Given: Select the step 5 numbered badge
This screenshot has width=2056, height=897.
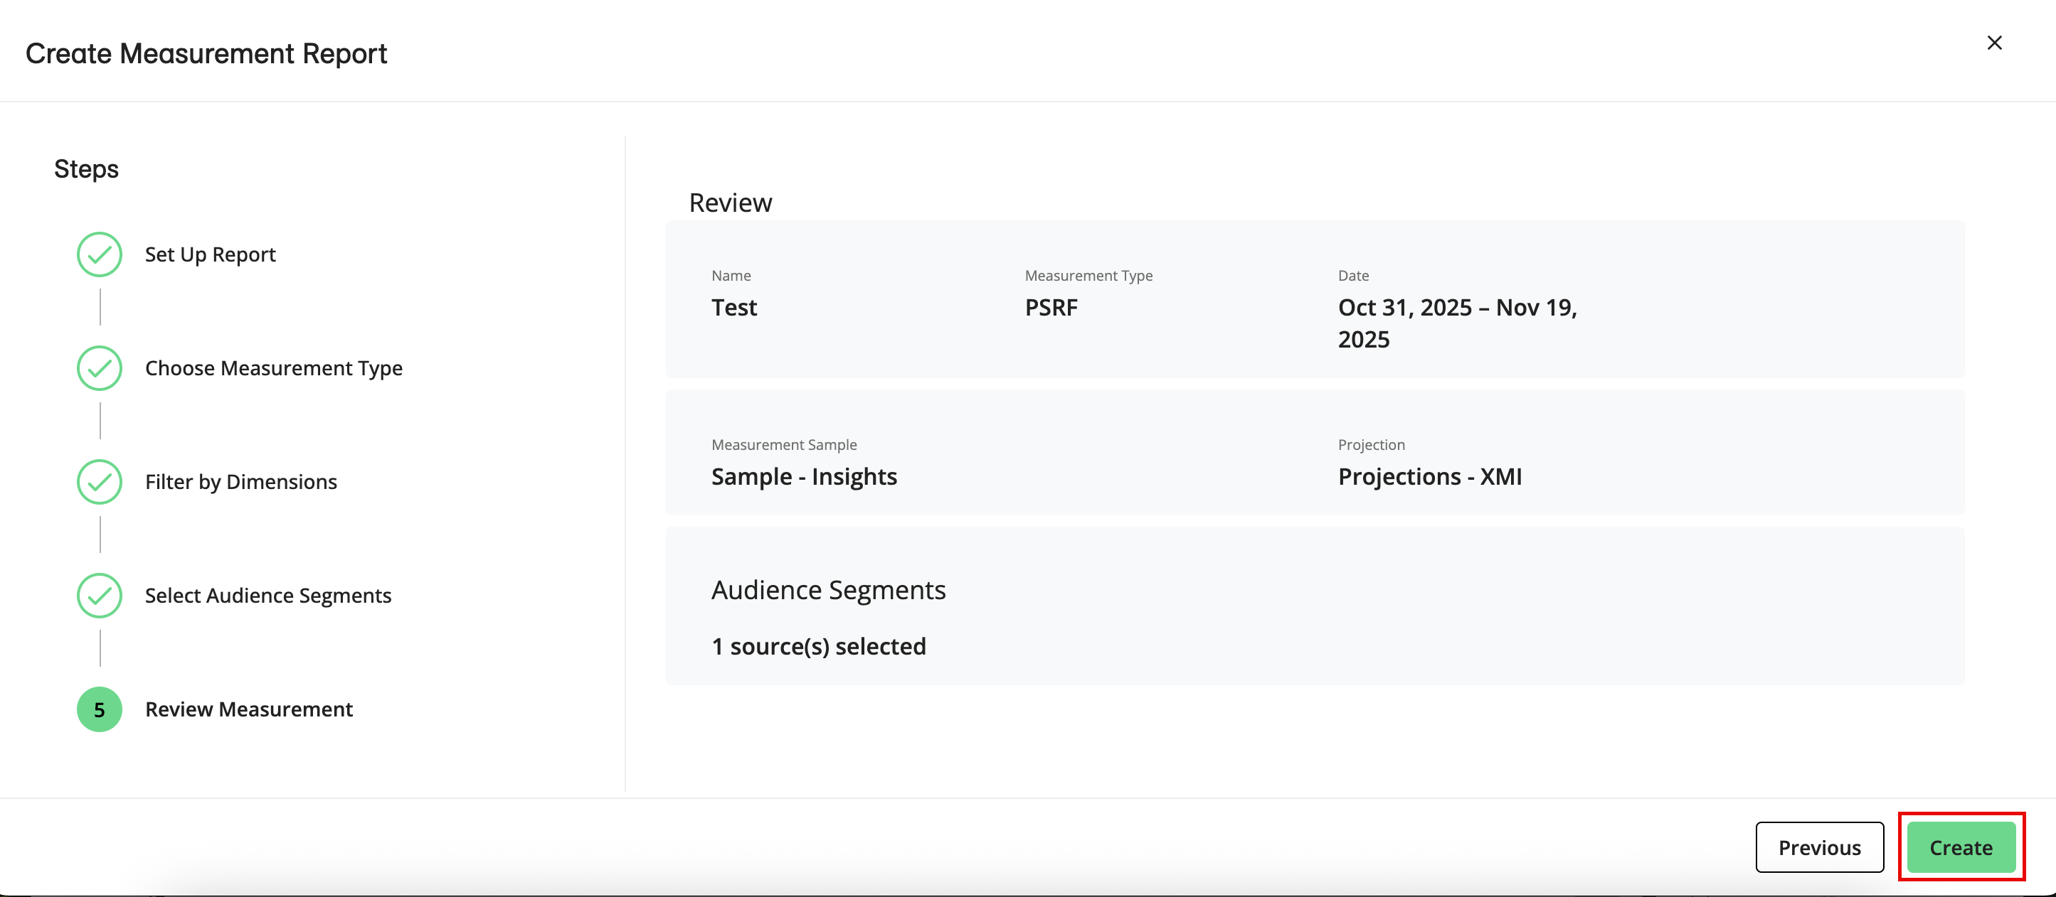Looking at the screenshot, I should tap(98, 709).
